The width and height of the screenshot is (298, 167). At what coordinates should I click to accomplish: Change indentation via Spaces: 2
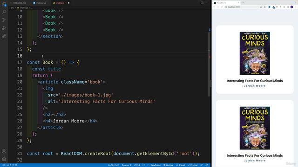[x=126, y=165]
